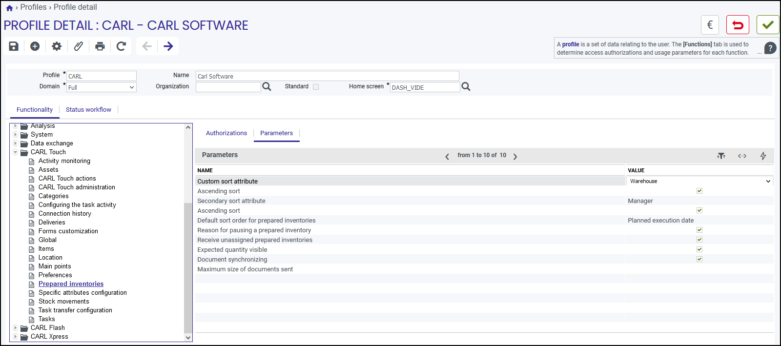Click the filter icon in Parameters header
Screen dimensions: 781x346
tap(721, 156)
